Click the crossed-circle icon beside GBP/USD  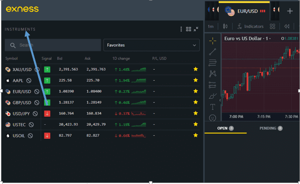click(36, 102)
